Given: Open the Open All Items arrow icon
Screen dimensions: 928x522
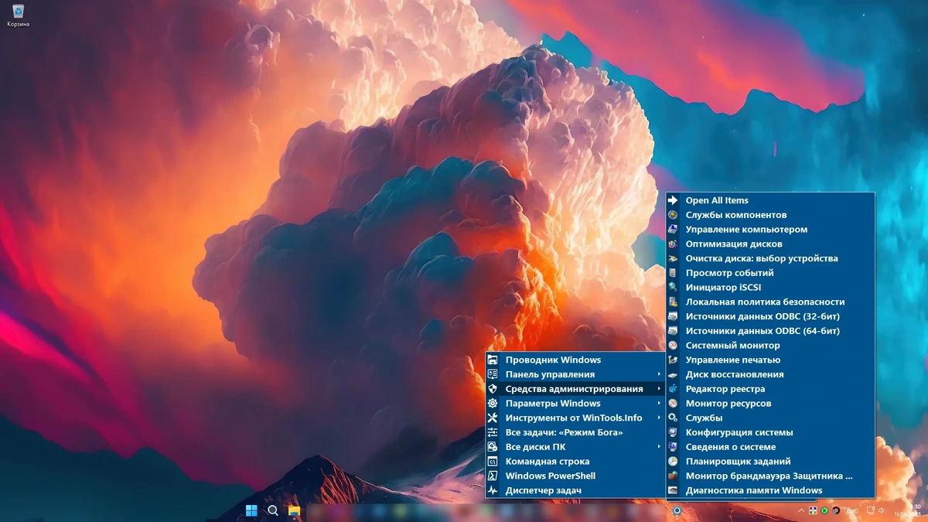Looking at the screenshot, I should 673,200.
